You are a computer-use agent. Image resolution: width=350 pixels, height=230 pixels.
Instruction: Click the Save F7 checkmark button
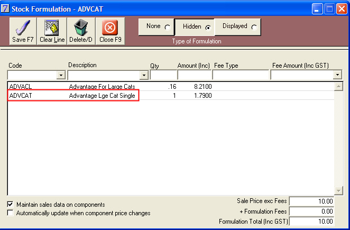(23, 31)
